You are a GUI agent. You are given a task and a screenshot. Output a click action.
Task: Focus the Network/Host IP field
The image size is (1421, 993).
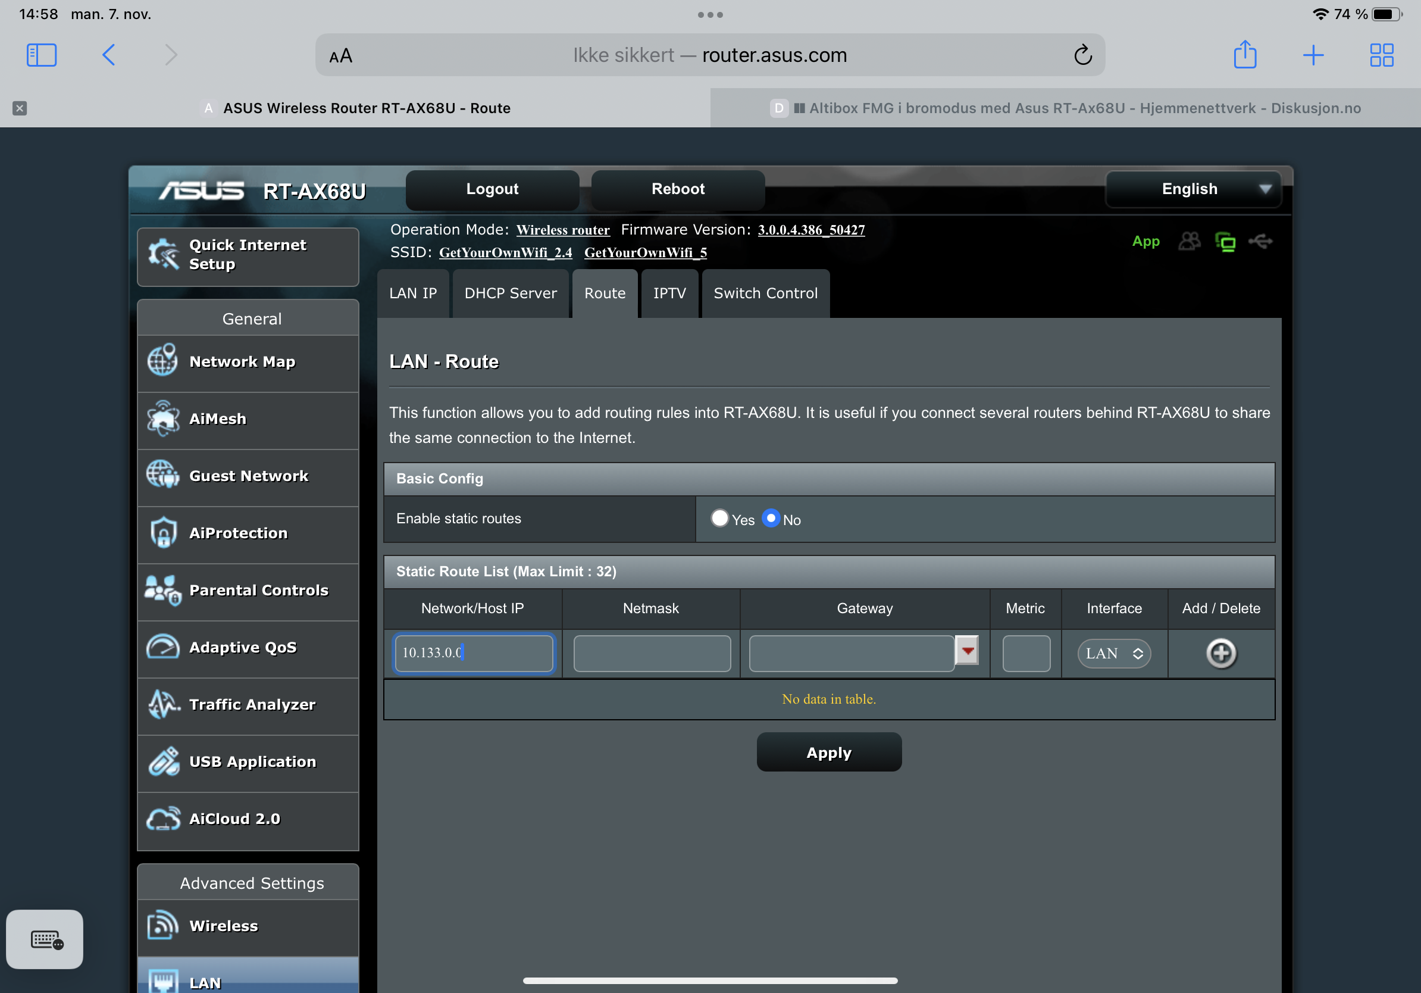coord(474,653)
